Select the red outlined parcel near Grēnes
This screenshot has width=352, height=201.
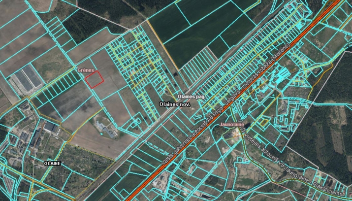coord(95,79)
